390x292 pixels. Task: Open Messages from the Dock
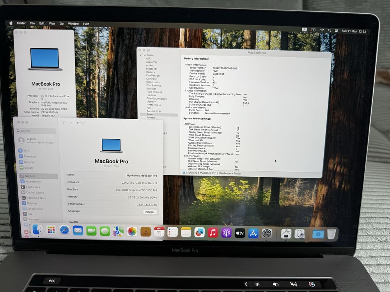point(105,231)
